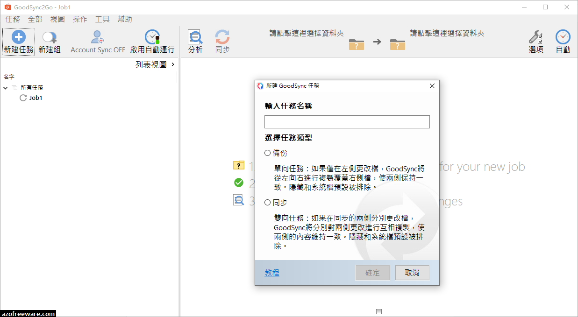Click left 請點擊這裡選擇資料夾 text
578x317 pixels.
tap(307, 34)
